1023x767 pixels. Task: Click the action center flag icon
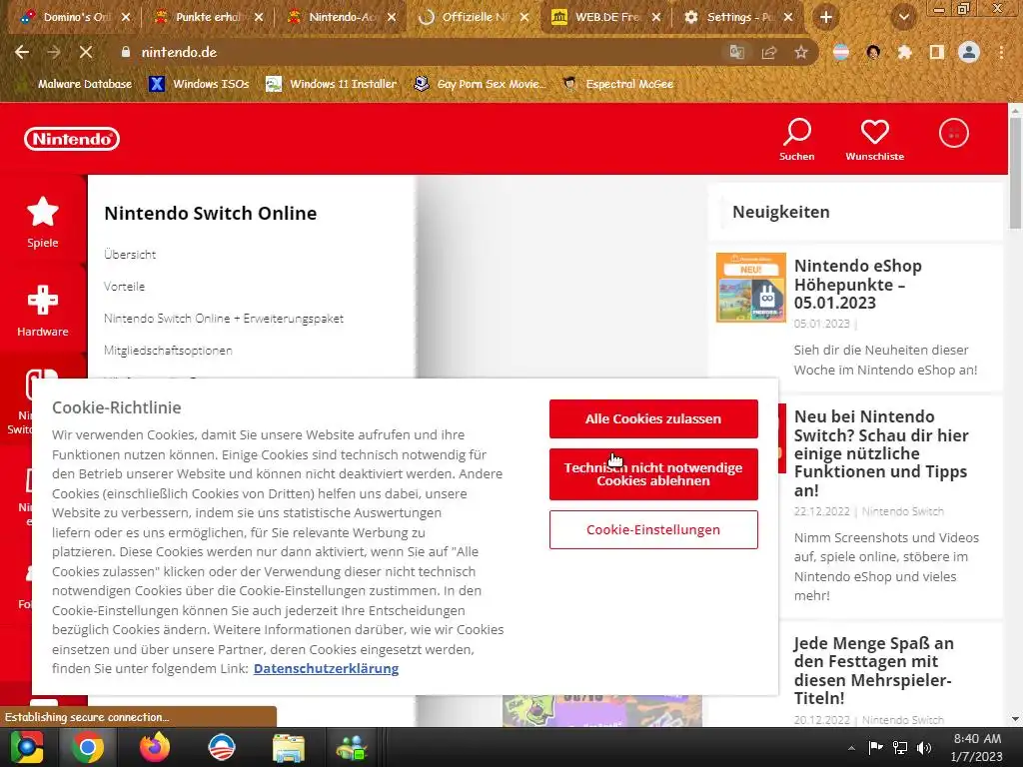coord(875,748)
